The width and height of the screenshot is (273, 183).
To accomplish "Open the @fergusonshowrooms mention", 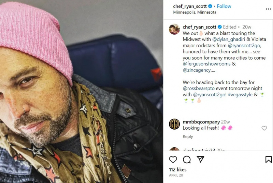I will coord(206,64).
